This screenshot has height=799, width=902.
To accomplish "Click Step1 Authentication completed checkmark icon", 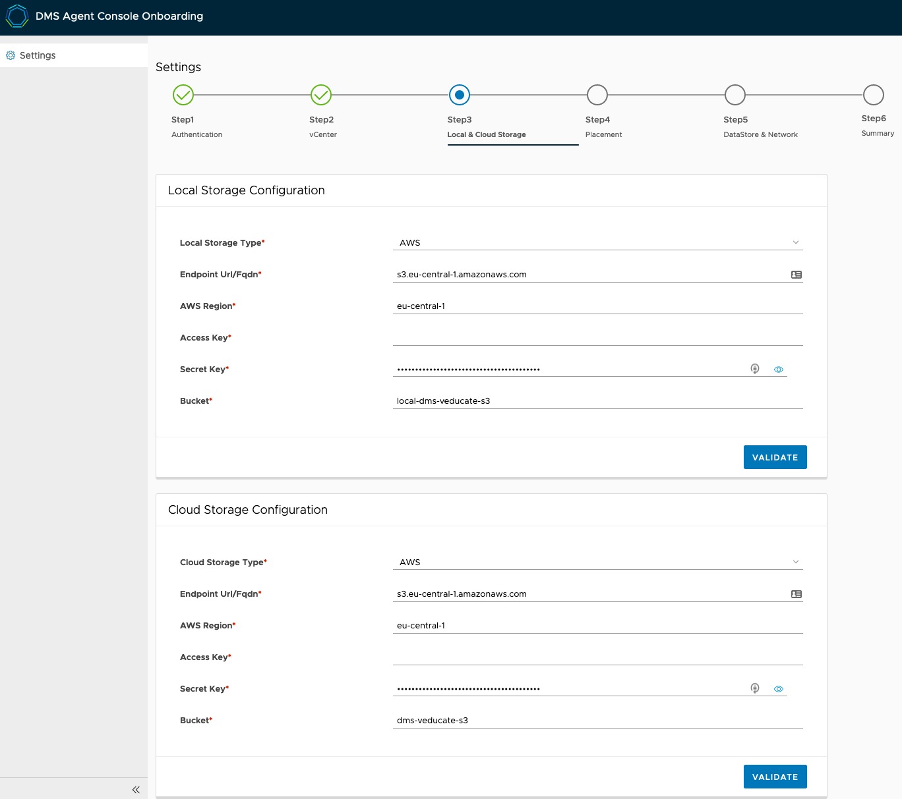I will (183, 95).
